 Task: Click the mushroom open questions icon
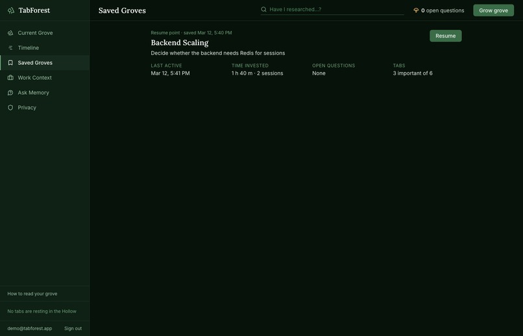pyautogui.click(x=416, y=10)
